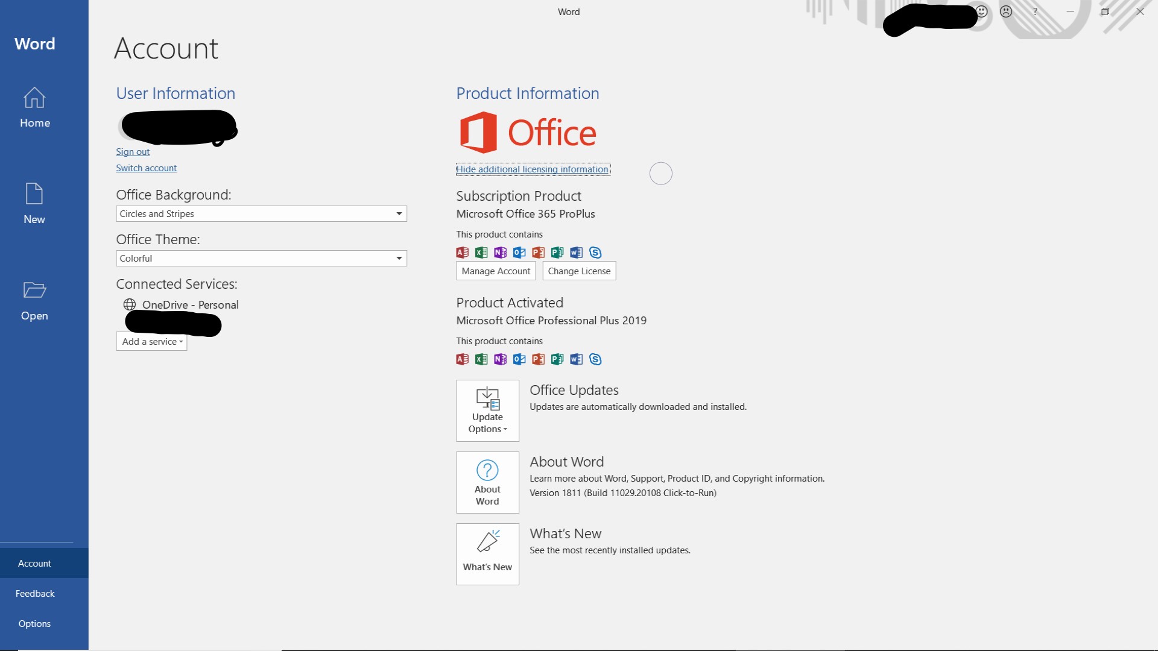This screenshot has width=1158, height=651.
Task: Click the Home icon in sidebar
Action: click(34, 98)
